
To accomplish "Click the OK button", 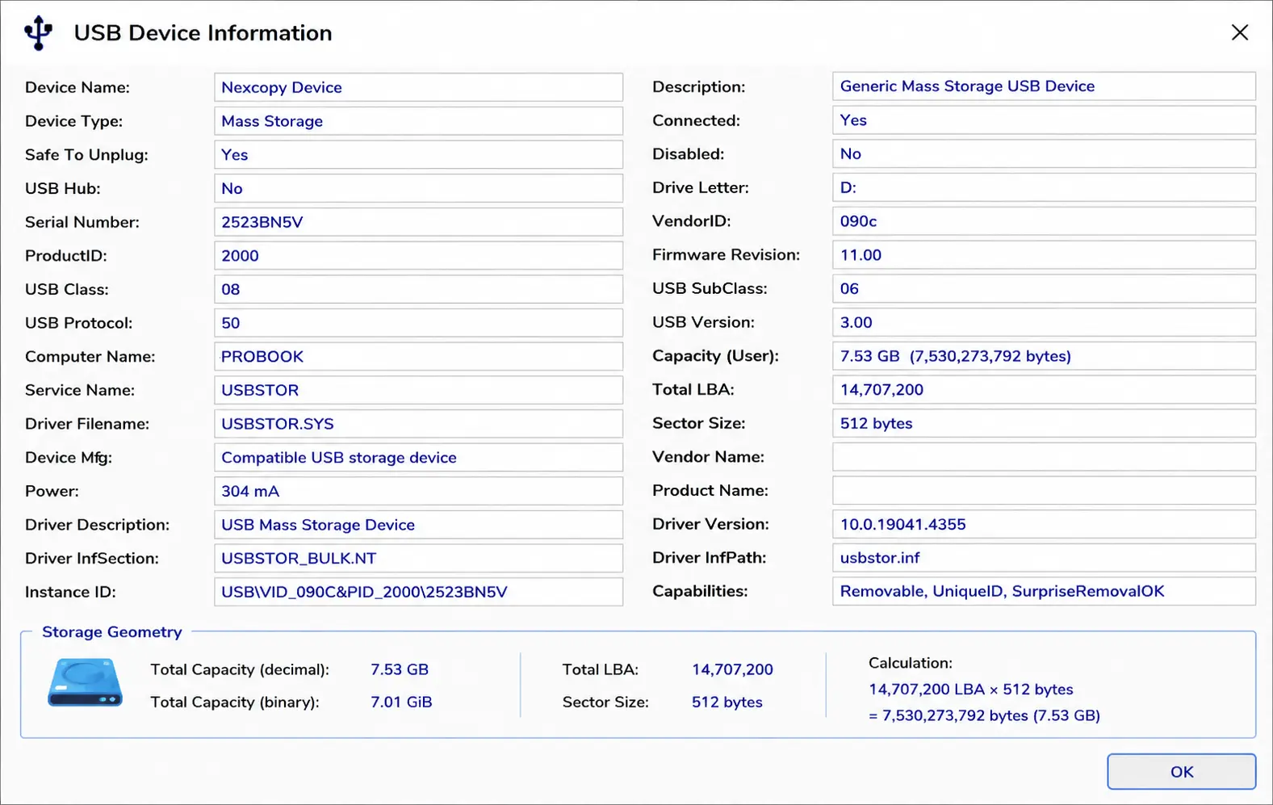I will (x=1181, y=771).
